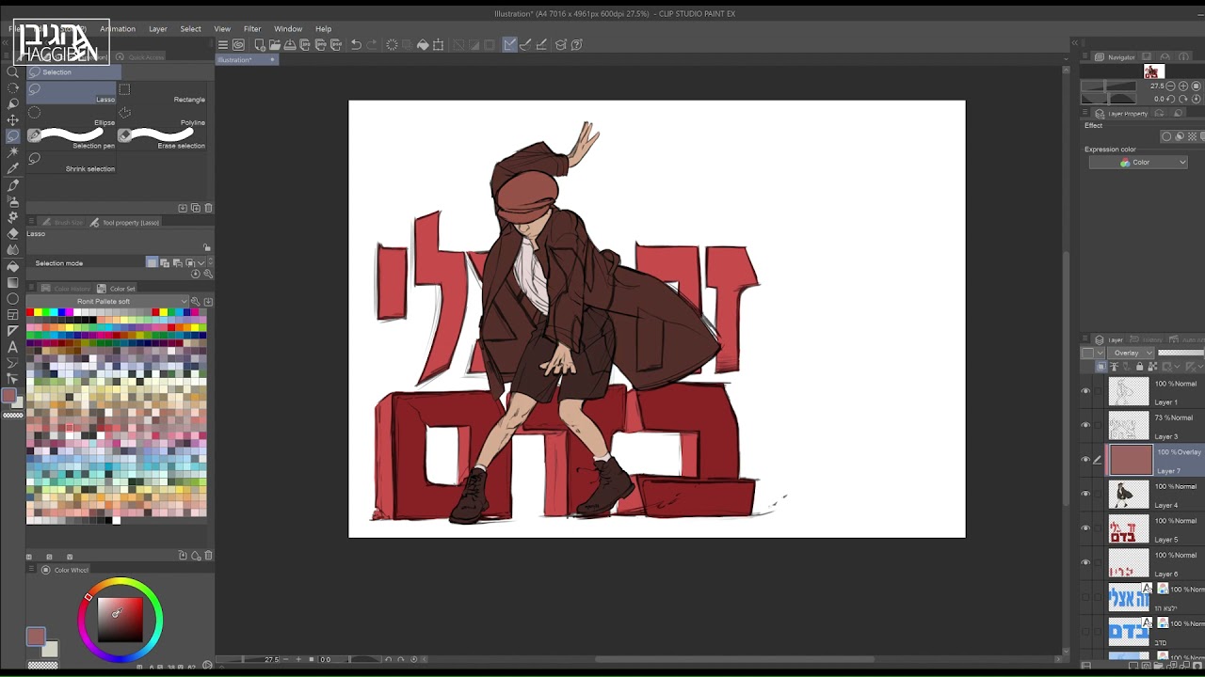Expand the Ronit Pallete soft color set dropdown
The image size is (1205, 677).
[185, 302]
